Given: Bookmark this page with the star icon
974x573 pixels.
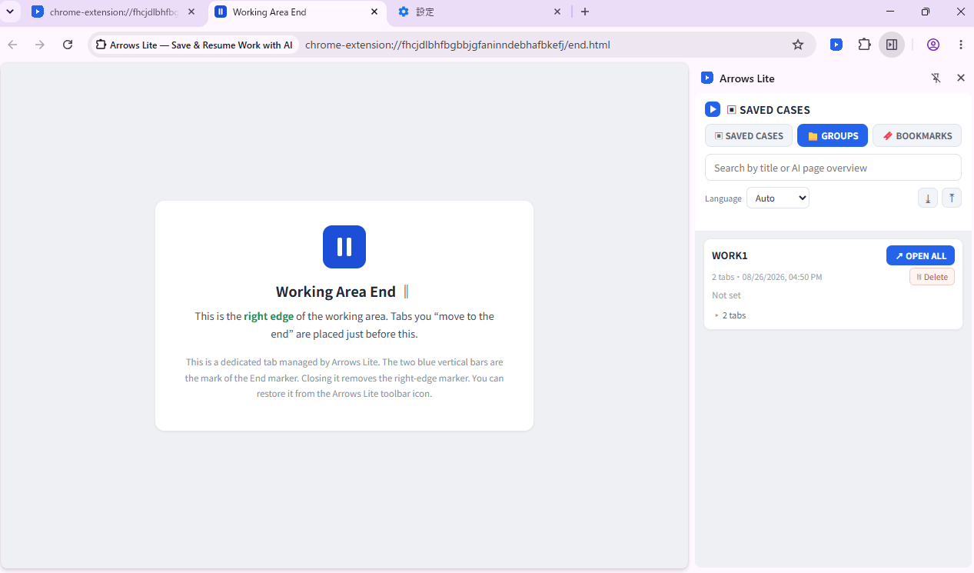Looking at the screenshot, I should click(x=798, y=45).
